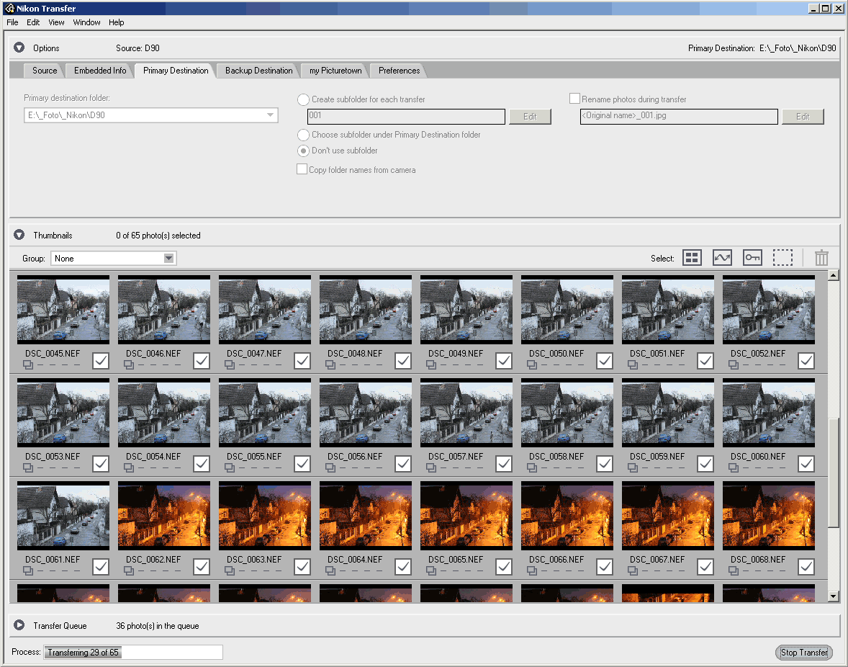Click the Select Protected key icon
Screen dimensions: 848x667
point(752,258)
